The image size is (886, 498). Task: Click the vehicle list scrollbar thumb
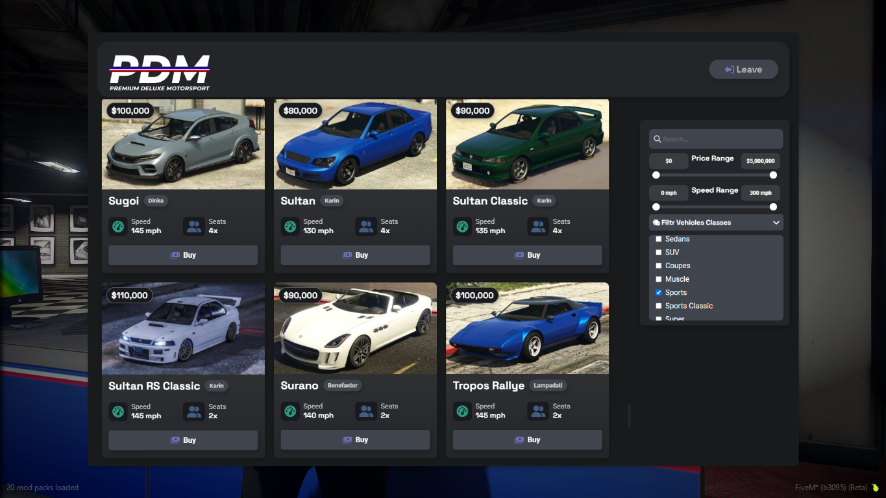(629, 416)
